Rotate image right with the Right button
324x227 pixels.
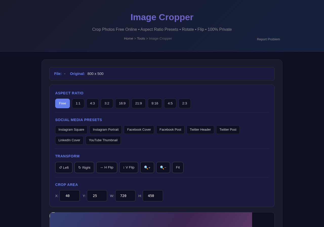[x=84, y=167]
